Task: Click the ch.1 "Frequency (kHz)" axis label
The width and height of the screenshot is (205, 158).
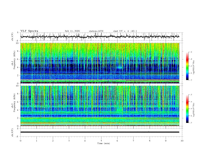Action: [x=14, y=59]
